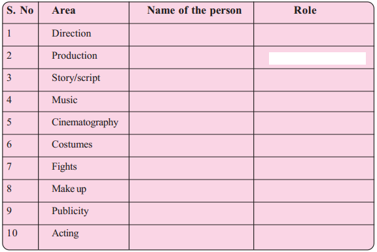Click the Publicity area label

(x=70, y=211)
